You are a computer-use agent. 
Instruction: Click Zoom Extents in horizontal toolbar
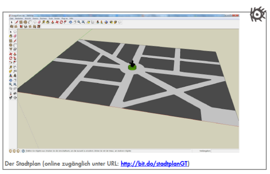[83, 22]
